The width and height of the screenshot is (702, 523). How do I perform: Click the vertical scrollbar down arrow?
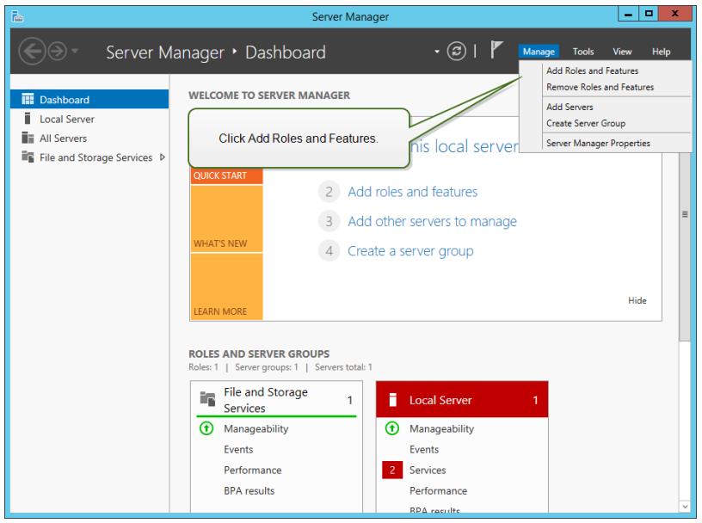pyautogui.click(x=685, y=507)
